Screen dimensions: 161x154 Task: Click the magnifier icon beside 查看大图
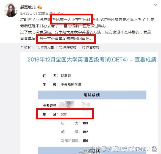point(38,47)
